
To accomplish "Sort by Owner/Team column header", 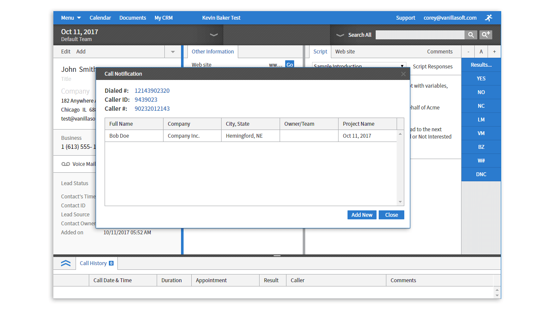I will click(x=309, y=124).
